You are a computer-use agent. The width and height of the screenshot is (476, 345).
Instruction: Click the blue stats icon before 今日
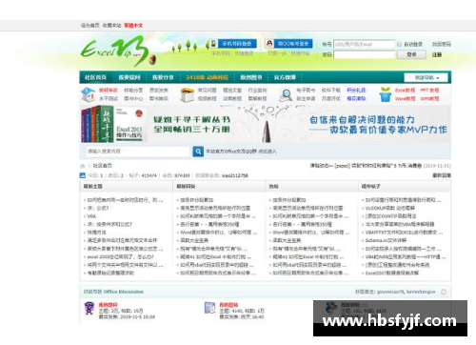point(83,175)
